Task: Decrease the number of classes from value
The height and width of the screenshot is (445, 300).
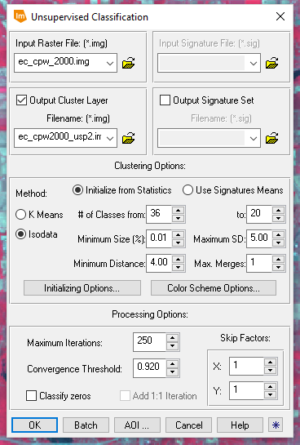Action: 179,218
